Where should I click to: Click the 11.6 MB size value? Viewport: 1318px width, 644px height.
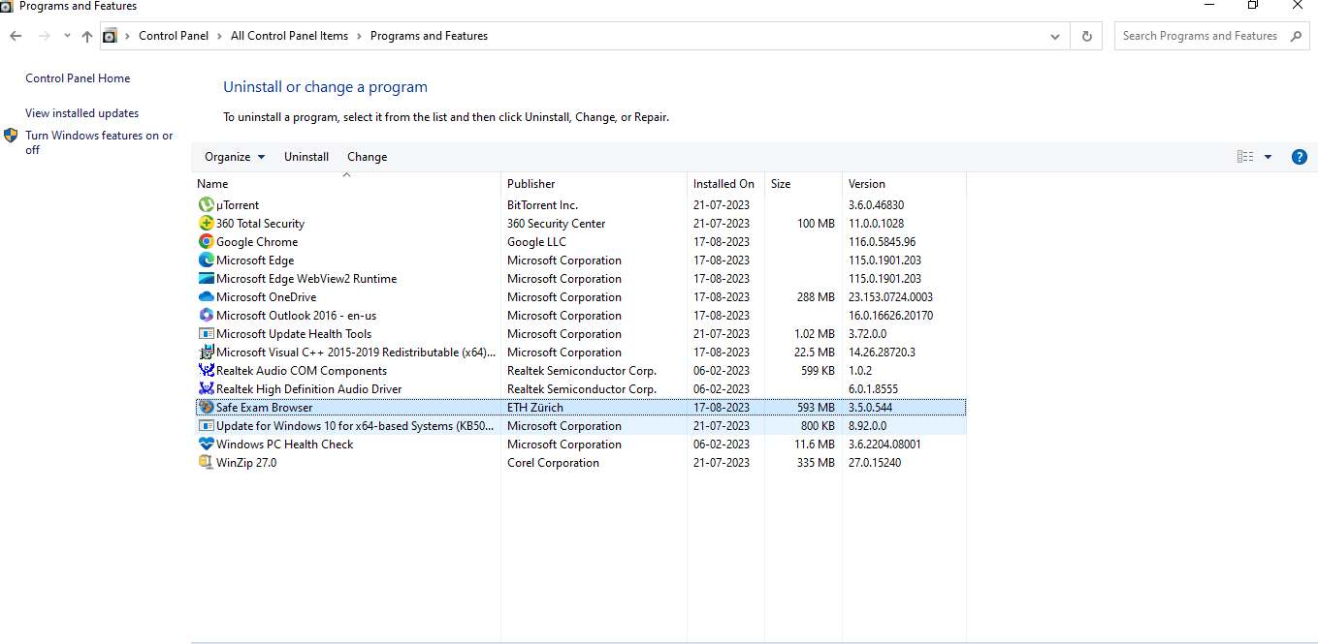tap(814, 445)
